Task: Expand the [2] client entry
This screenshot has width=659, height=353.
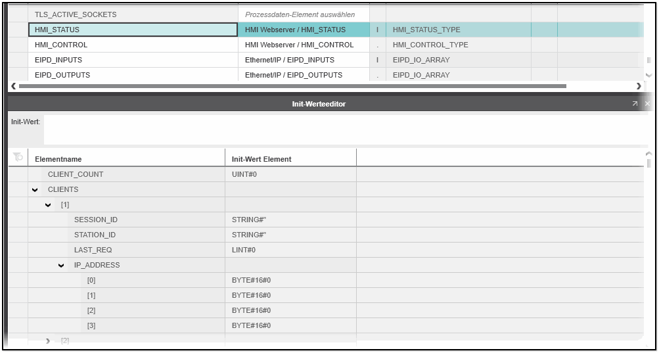Action: click(48, 341)
